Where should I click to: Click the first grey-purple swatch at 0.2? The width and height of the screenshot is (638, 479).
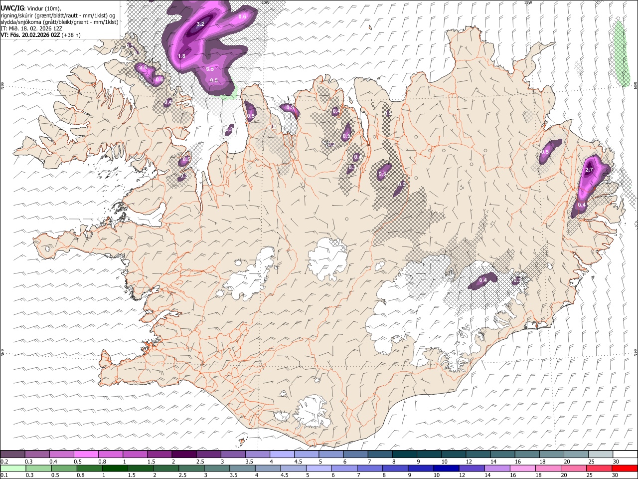(13, 455)
